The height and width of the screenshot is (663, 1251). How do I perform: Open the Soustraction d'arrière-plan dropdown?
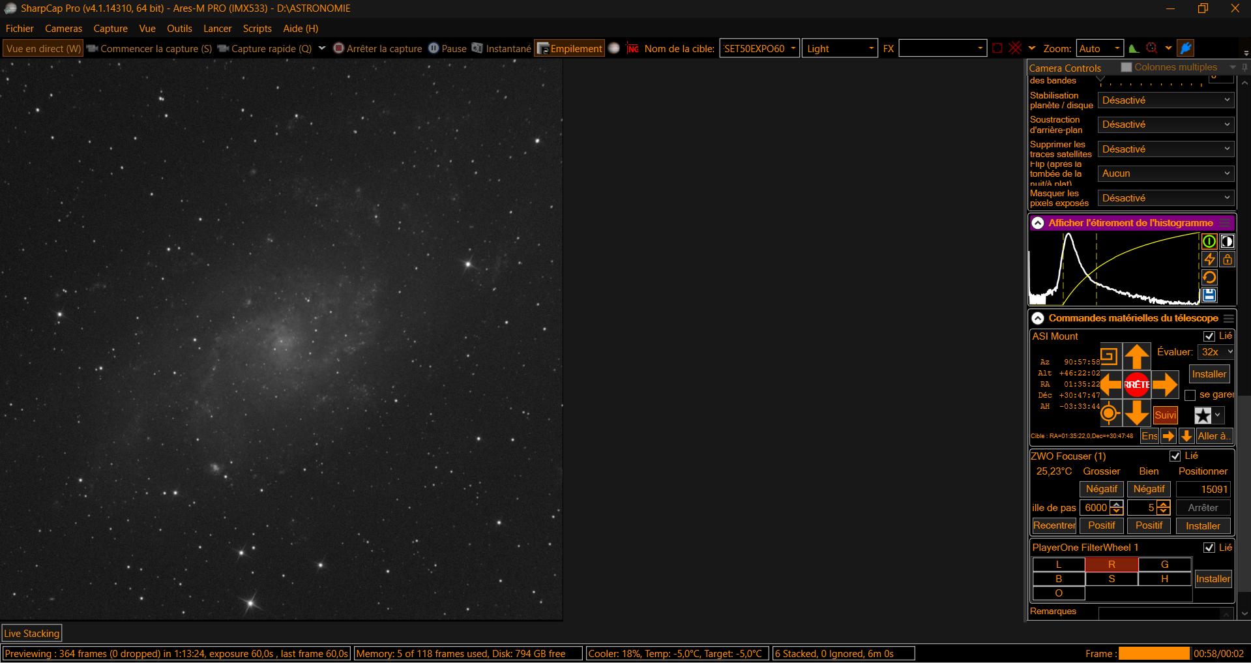1166,125
